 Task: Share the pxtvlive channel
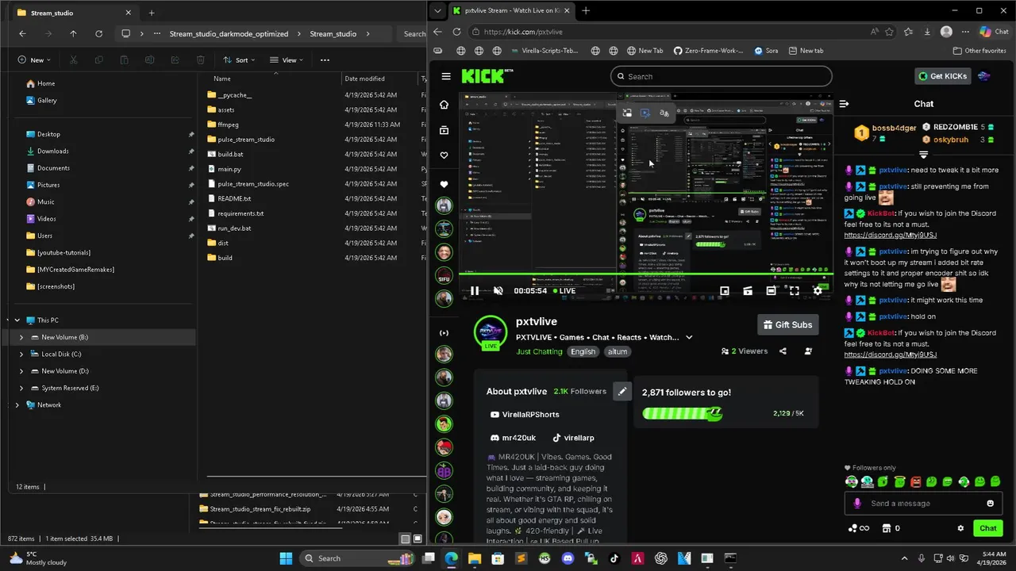click(783, 351)
